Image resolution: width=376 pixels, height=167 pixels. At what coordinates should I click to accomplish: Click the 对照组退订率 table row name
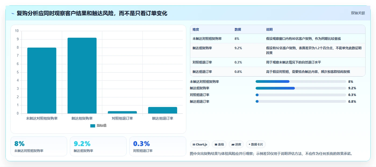pos(202,62)
